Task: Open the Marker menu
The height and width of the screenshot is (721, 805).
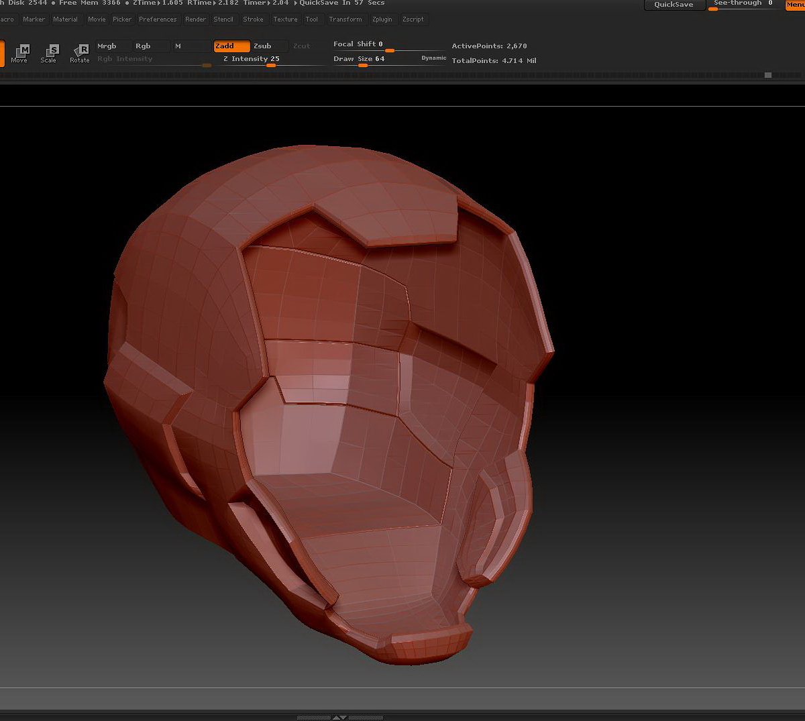Action: pos(34,19)
